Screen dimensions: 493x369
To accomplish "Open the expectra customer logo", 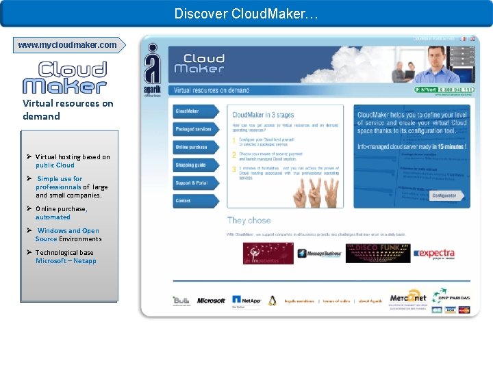I will coord(435,254).
